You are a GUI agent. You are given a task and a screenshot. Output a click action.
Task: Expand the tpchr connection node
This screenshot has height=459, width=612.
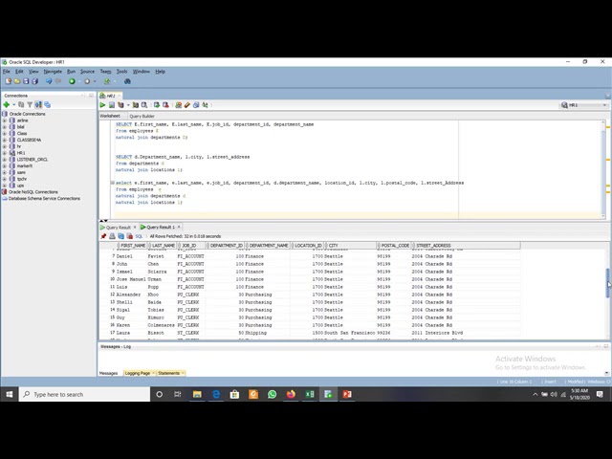pyautogui.click(x=4, y=179)
